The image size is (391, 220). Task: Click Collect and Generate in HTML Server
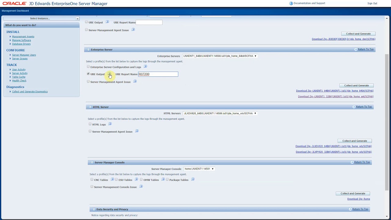click(355, 141)
